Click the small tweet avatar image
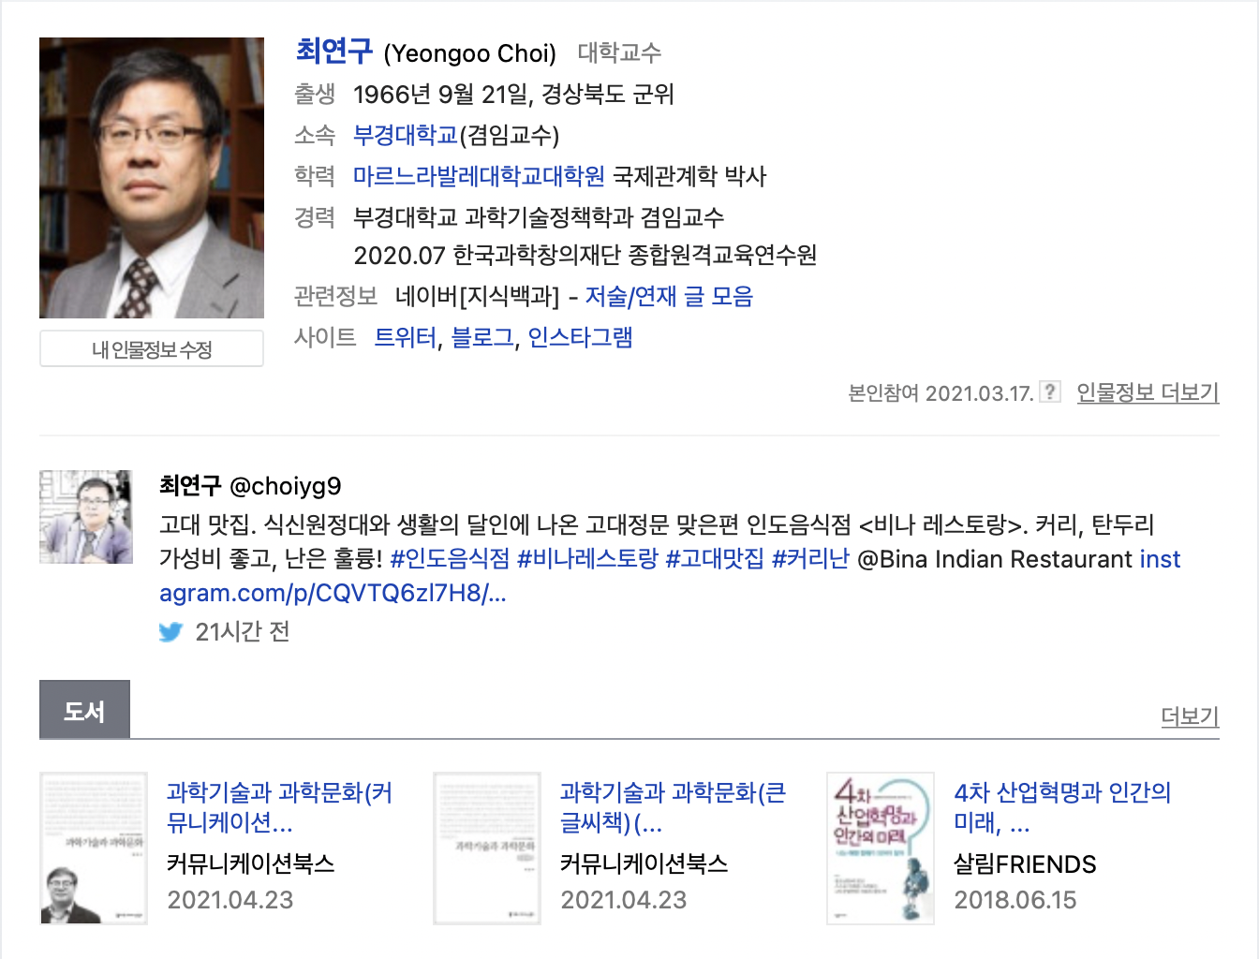 86,517
